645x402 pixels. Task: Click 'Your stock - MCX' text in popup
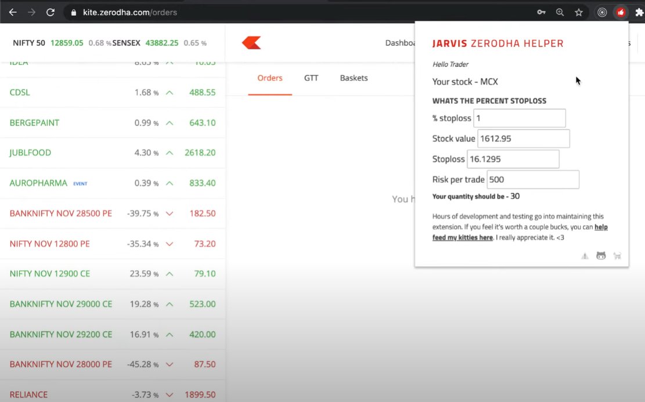[465, 82]
